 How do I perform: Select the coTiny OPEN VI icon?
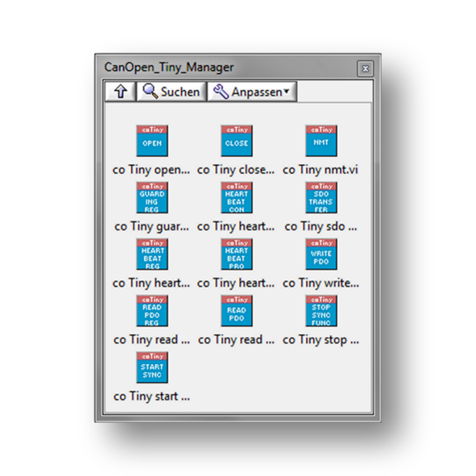tap(152, 140)
